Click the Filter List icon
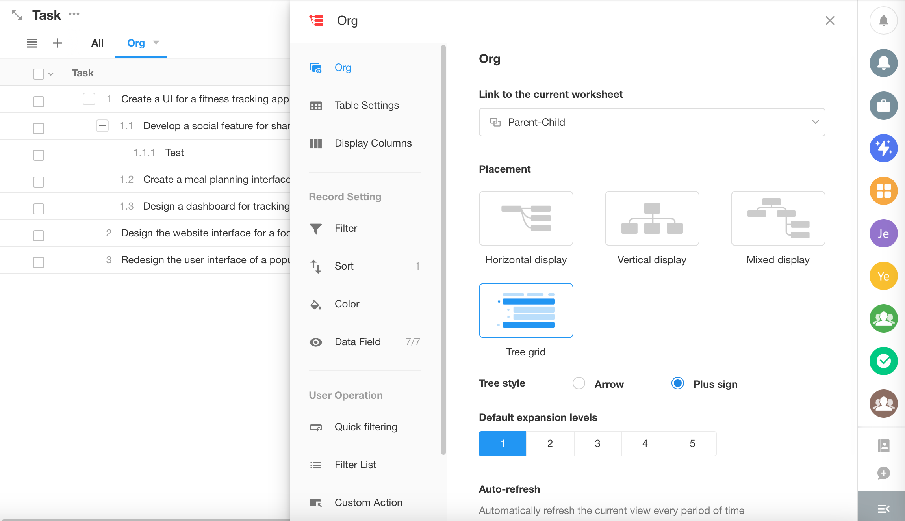905x521 pixels. [x=317, y=465]
